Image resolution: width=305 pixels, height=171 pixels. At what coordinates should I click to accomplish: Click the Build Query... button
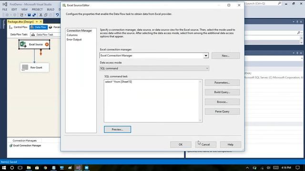(x=222, y=92)
